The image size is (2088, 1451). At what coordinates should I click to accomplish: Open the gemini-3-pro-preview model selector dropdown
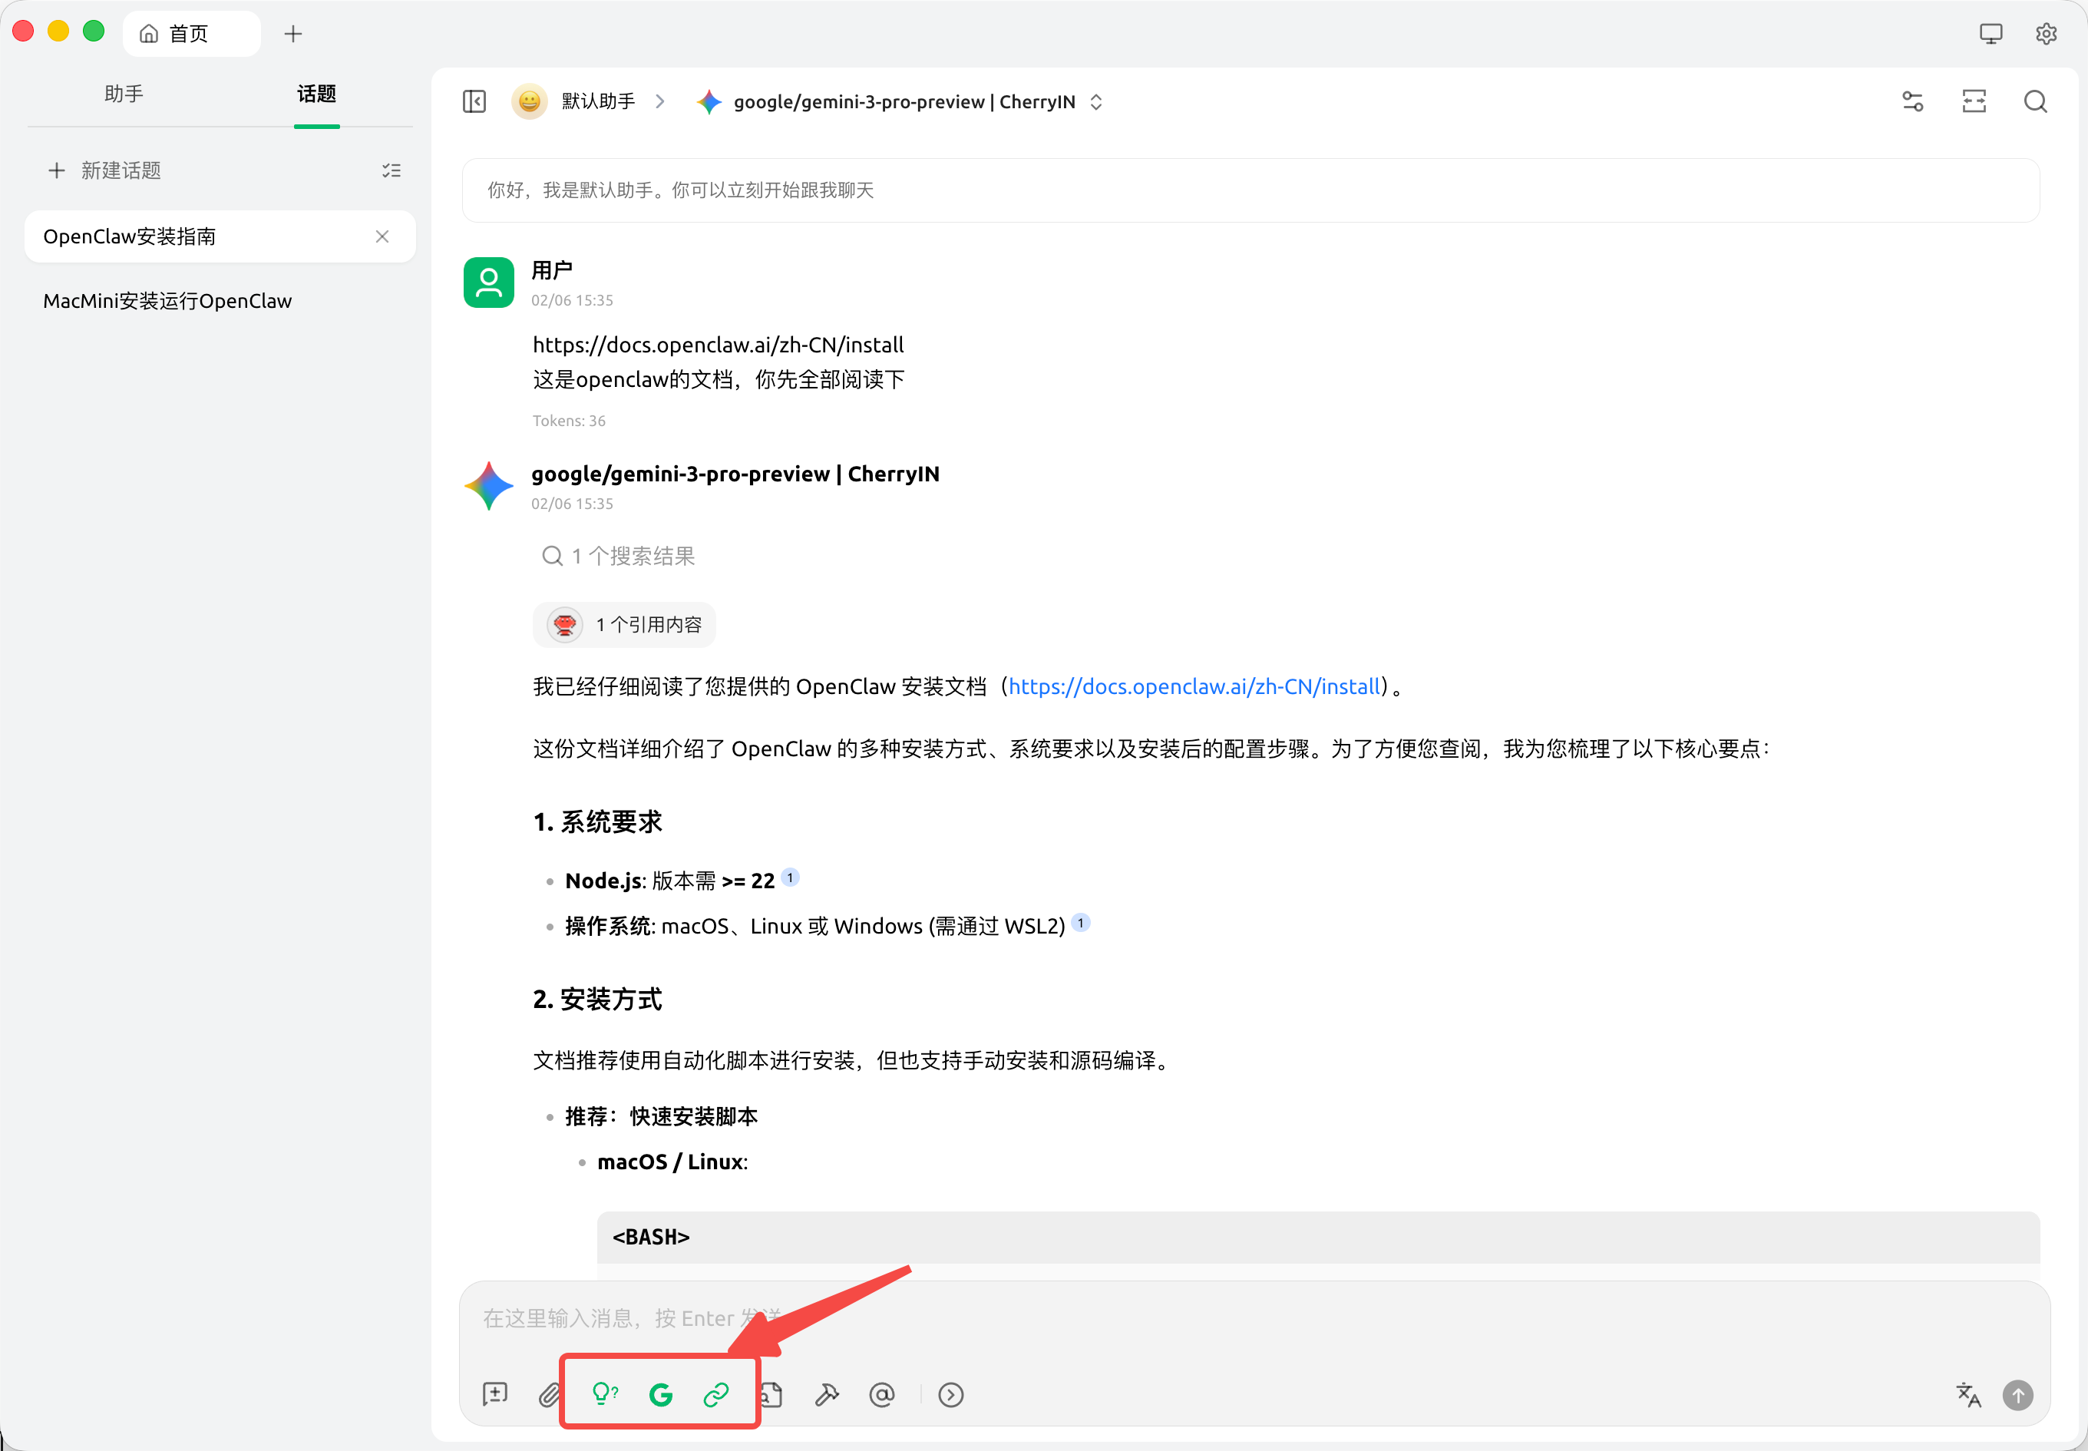(903, 102)
